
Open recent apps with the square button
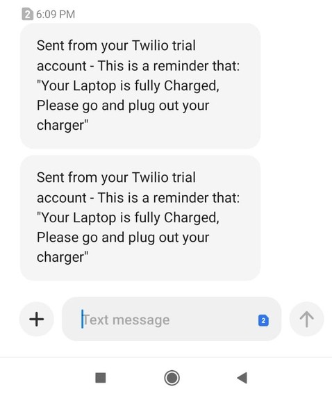(101, 378)
